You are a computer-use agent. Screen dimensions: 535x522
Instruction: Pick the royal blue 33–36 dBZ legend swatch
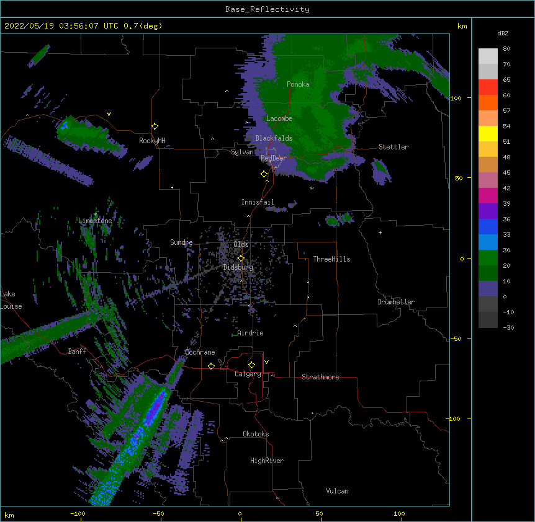click(488, 227)
